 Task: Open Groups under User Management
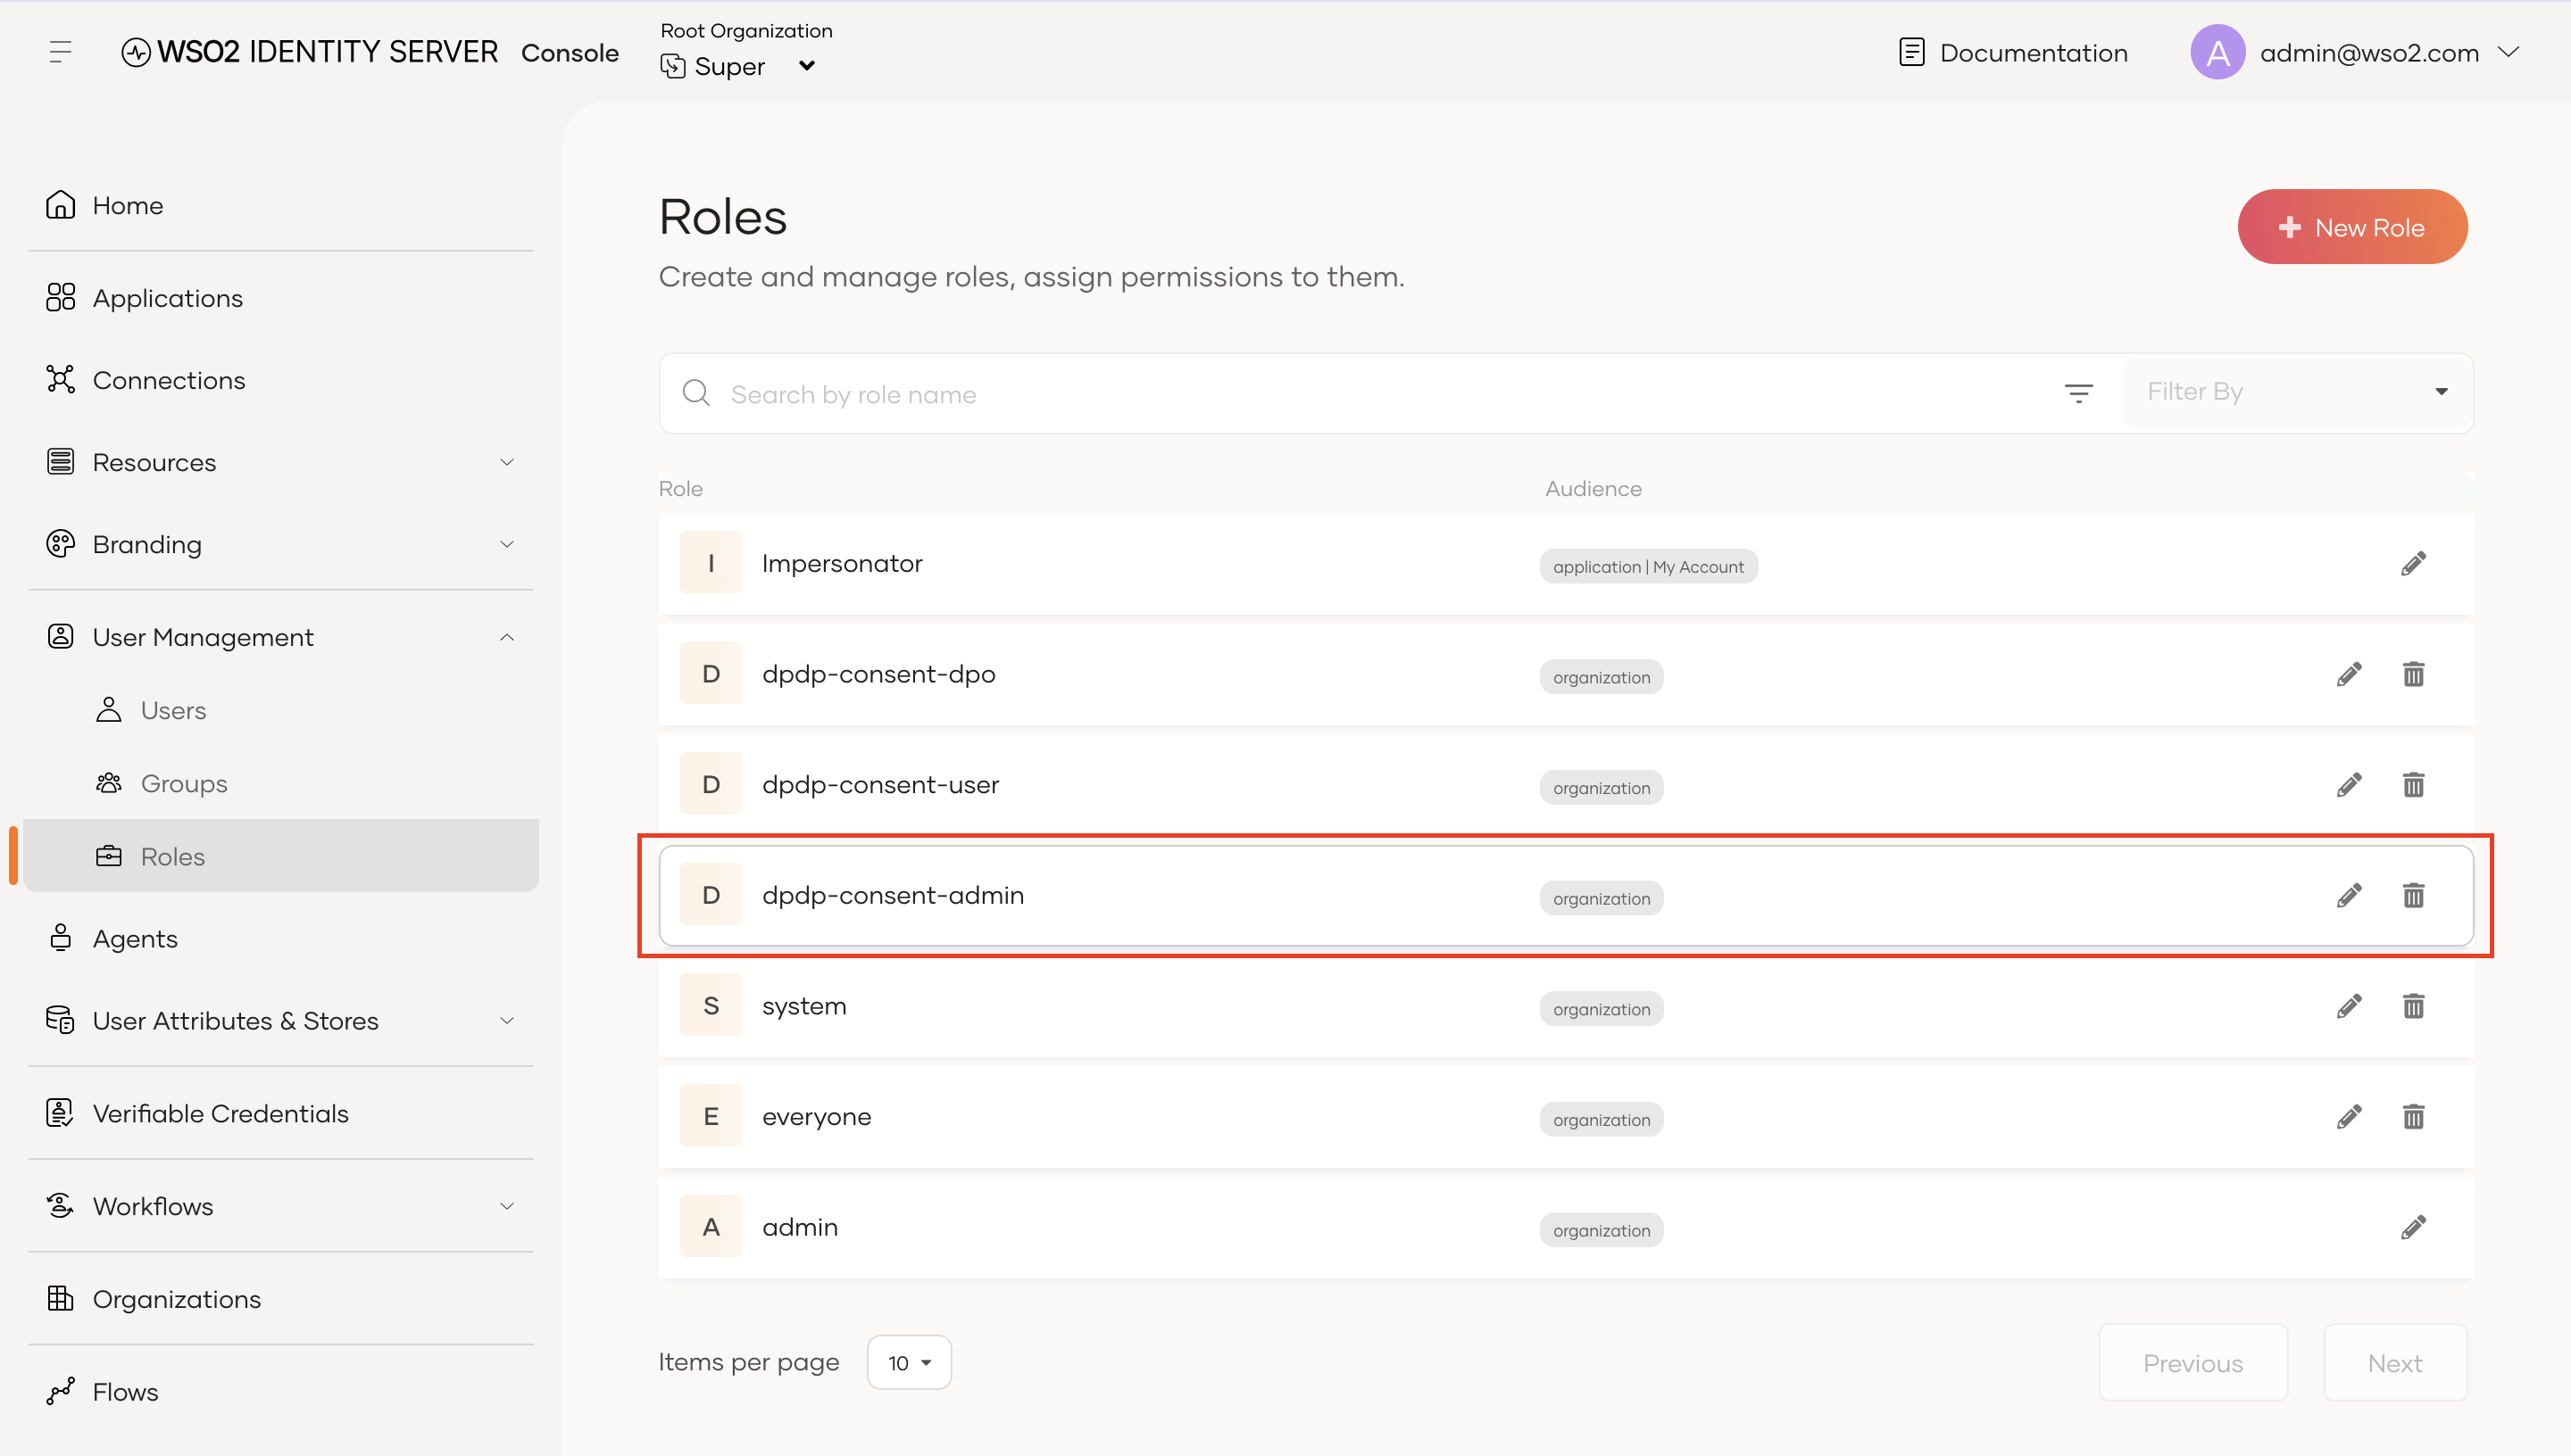coord(281,783)
